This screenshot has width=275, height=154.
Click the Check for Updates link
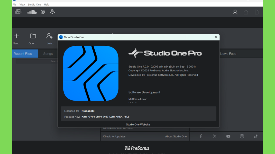click(x=114, y=136)
